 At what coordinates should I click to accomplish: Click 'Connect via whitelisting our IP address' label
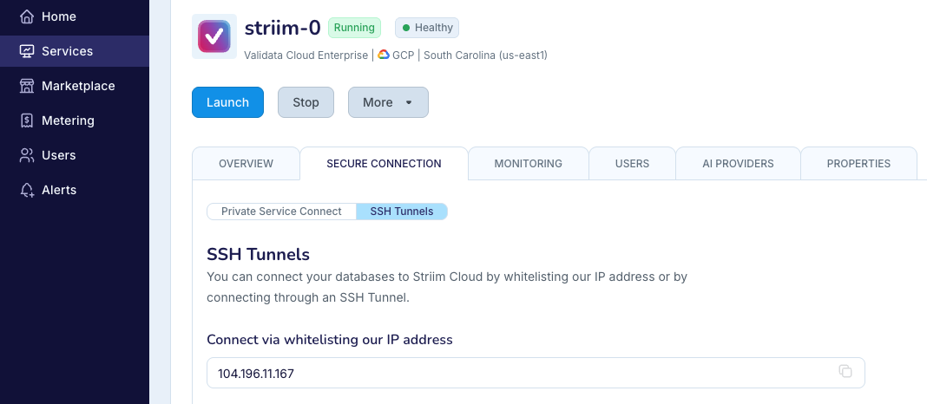click(330, 340)
